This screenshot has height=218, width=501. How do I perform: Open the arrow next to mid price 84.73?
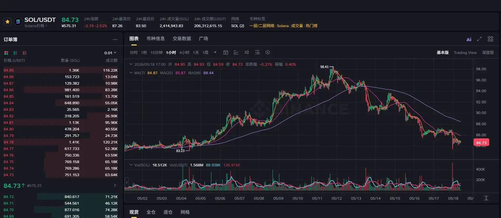click(115, 186)
